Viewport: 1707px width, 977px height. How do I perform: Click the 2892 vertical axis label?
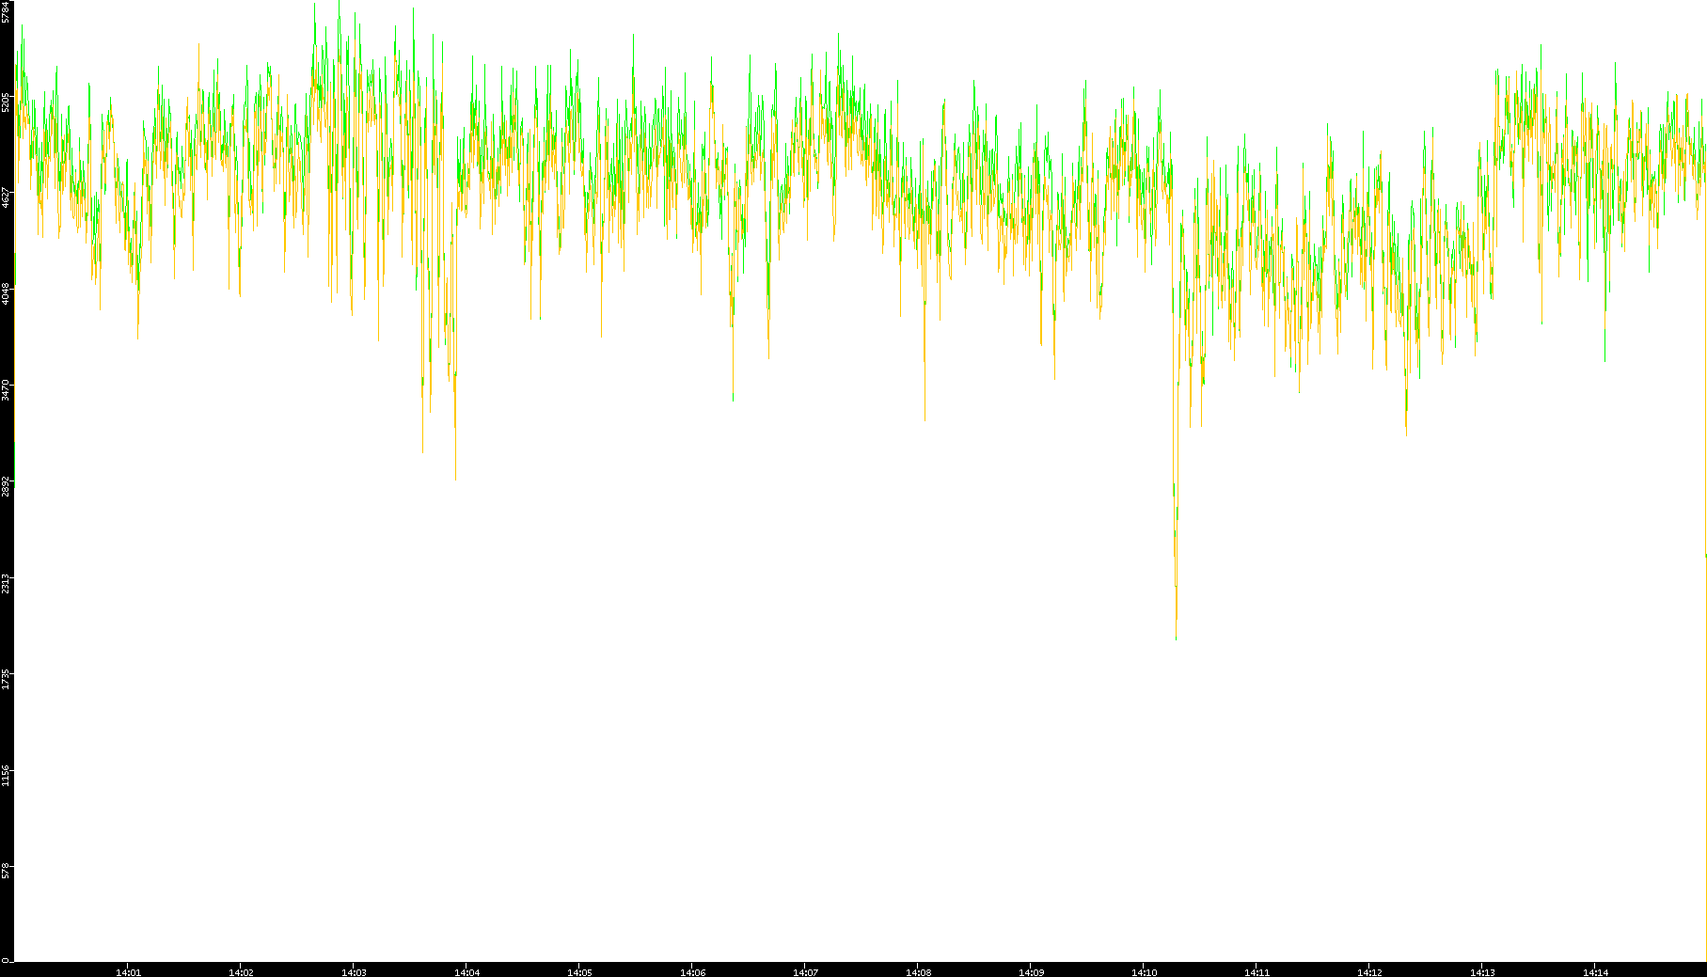click(7, 486)
